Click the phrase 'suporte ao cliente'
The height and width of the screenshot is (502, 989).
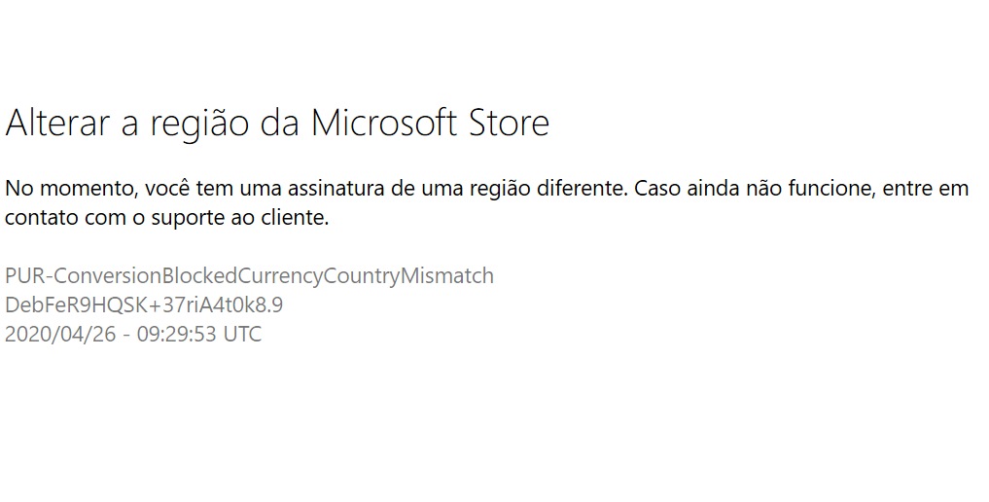[248, 218]
